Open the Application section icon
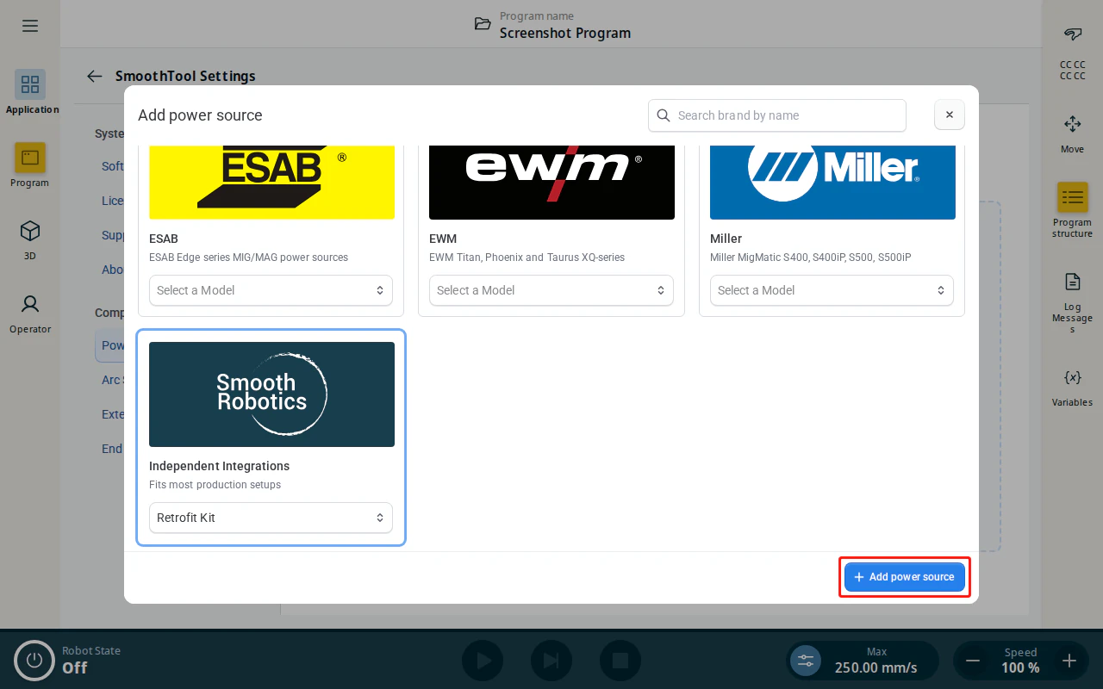The height and width of the screenshot is (689, 1103). click(30, 84)
